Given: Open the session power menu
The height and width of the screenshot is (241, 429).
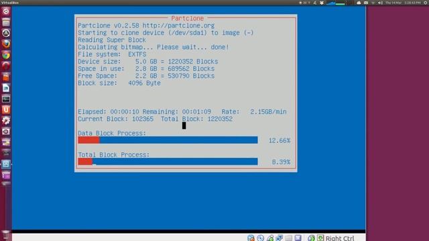Looking at the screenshot, I should pyautogui.click(x=426, y=3).
